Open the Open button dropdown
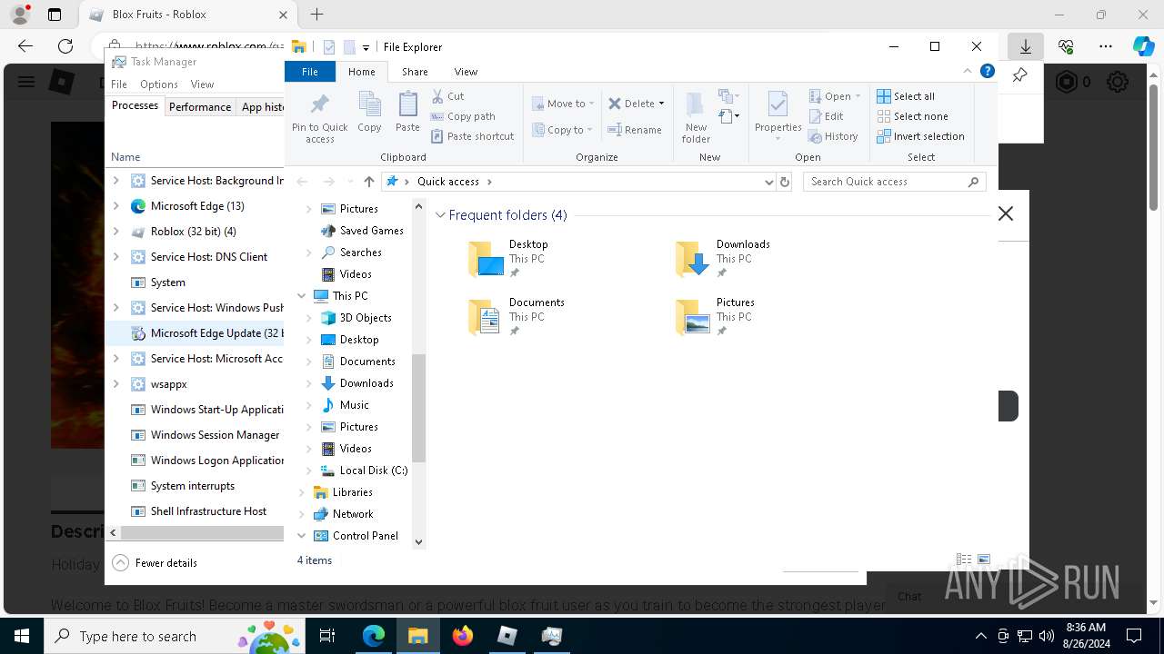 pos(858,96)
